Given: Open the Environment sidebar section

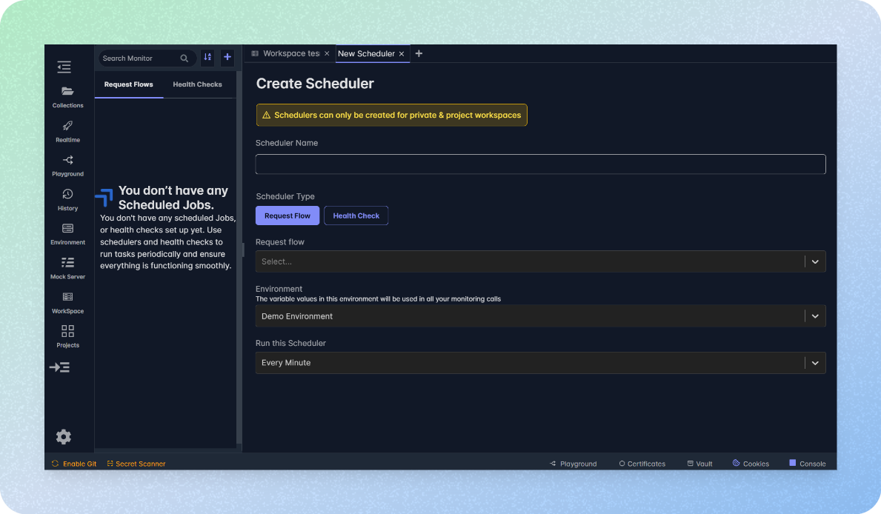Looking at the screenshot, I should [x=67, y=234].
